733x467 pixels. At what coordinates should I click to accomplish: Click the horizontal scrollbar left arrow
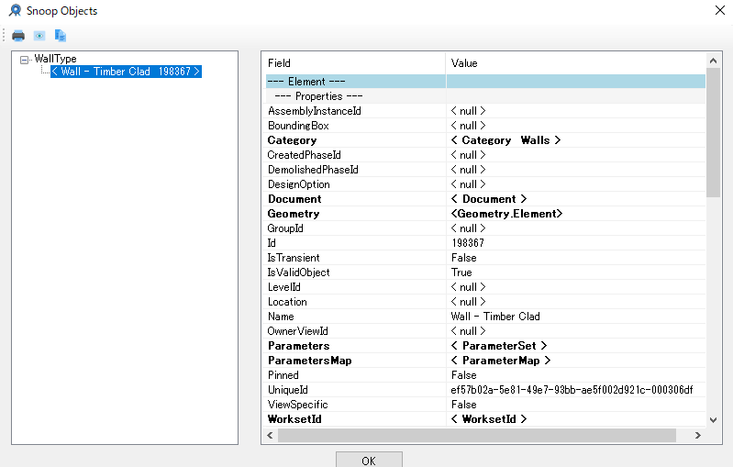pyautogui.click(x=270, y=435)
